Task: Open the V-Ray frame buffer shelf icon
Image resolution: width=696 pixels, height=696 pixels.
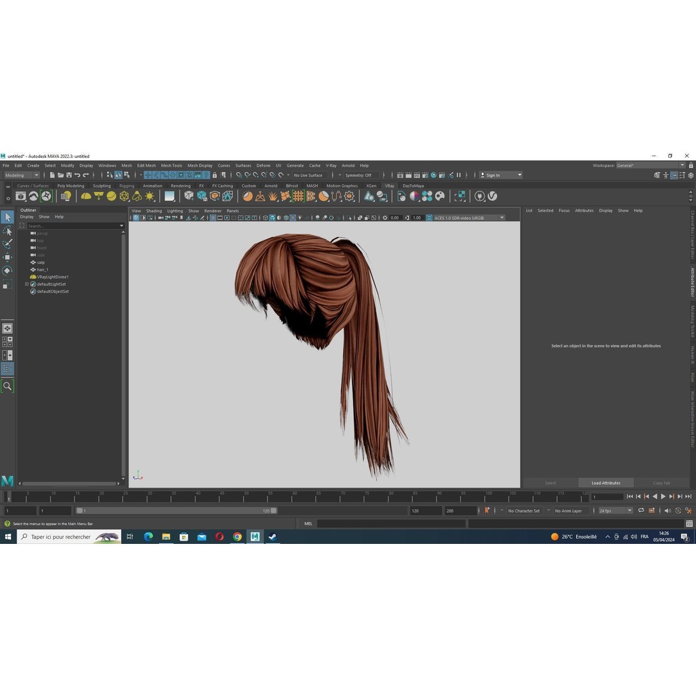Action: point(21,196)
